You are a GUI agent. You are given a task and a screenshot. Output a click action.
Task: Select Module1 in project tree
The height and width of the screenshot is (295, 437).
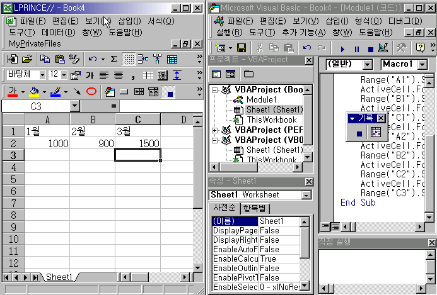point(262,99)
